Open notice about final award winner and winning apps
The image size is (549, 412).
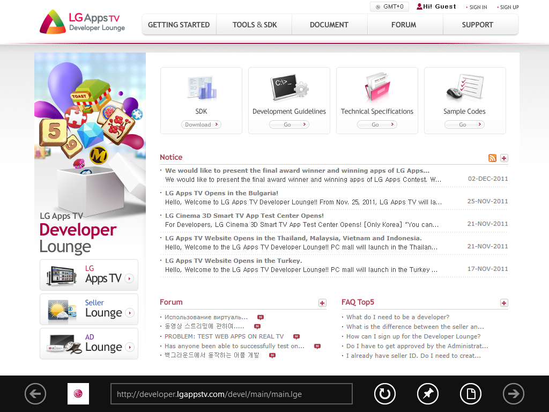(297, 171)
